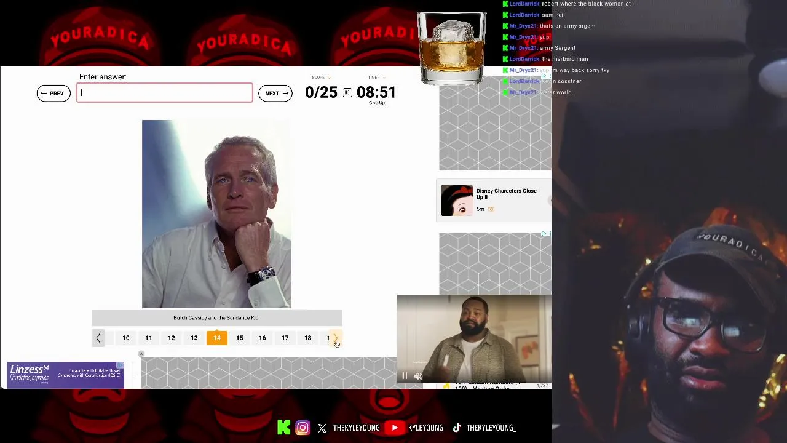Click the AdChoices icon on Linzess ad
Viewport: 787px width, 443px height.
pos(120,365)
